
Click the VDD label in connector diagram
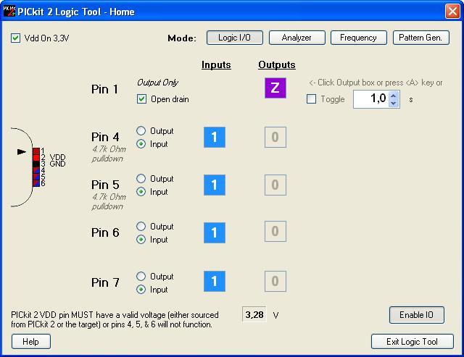[57, 157]
